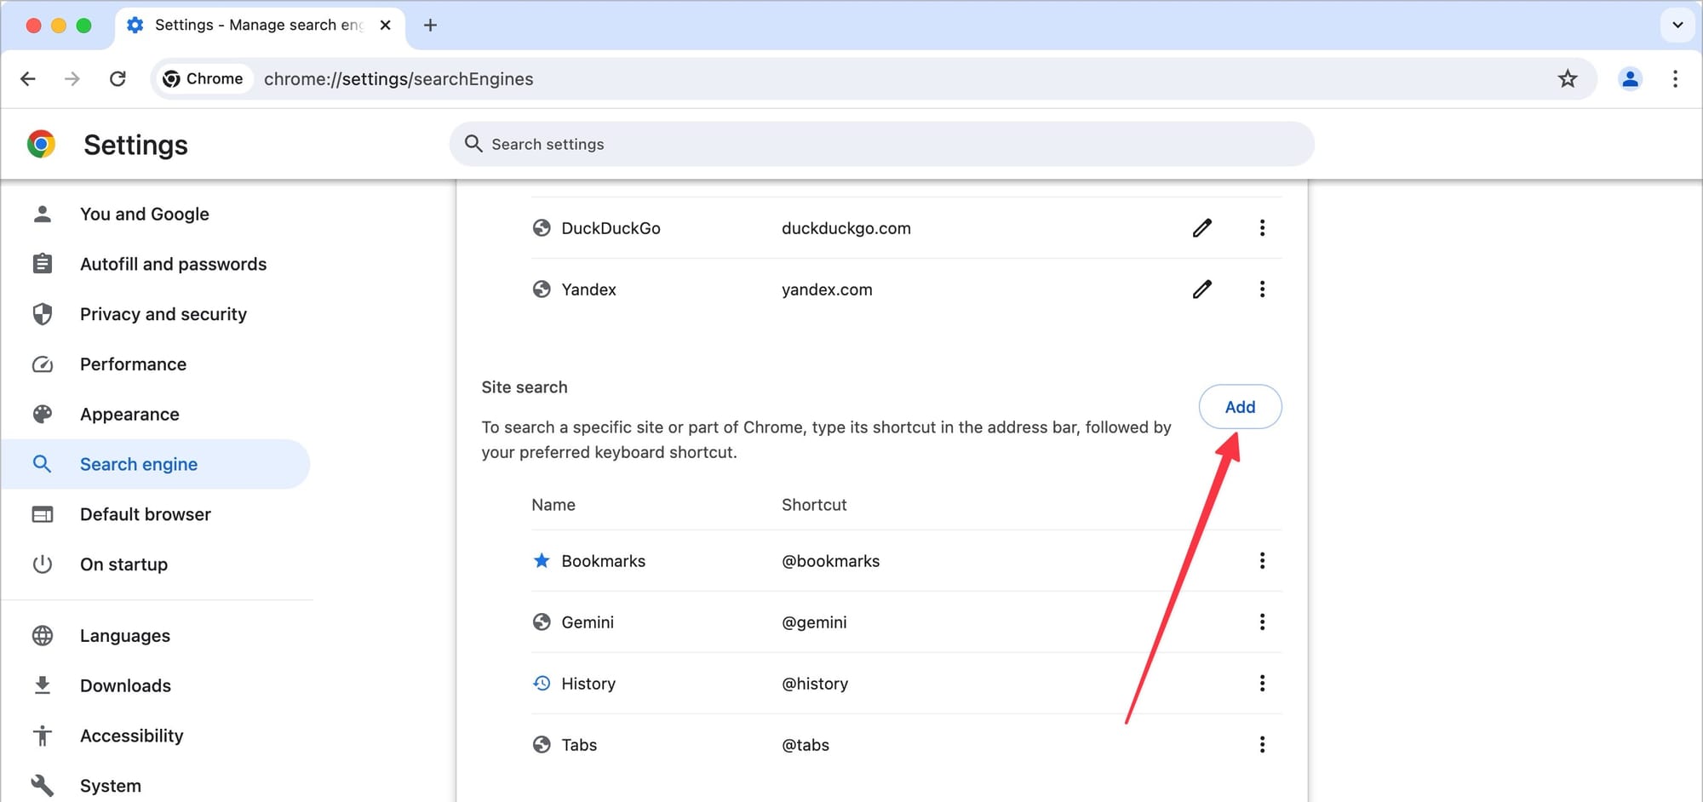Click the forward navigation arrow

(72, 79)
